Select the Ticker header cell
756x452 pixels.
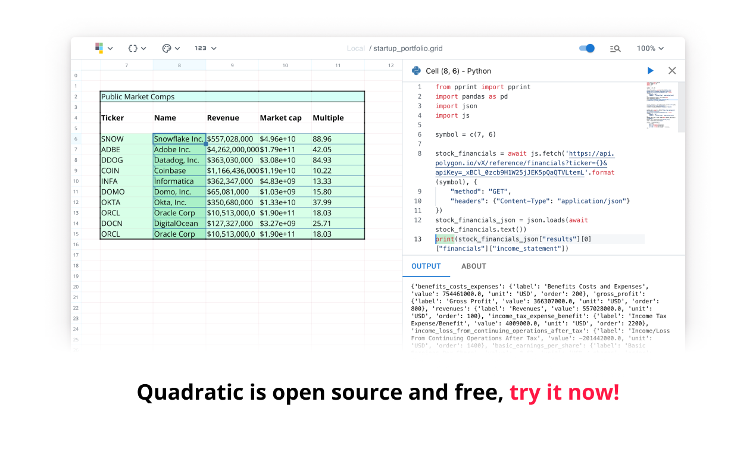point(126,118)
